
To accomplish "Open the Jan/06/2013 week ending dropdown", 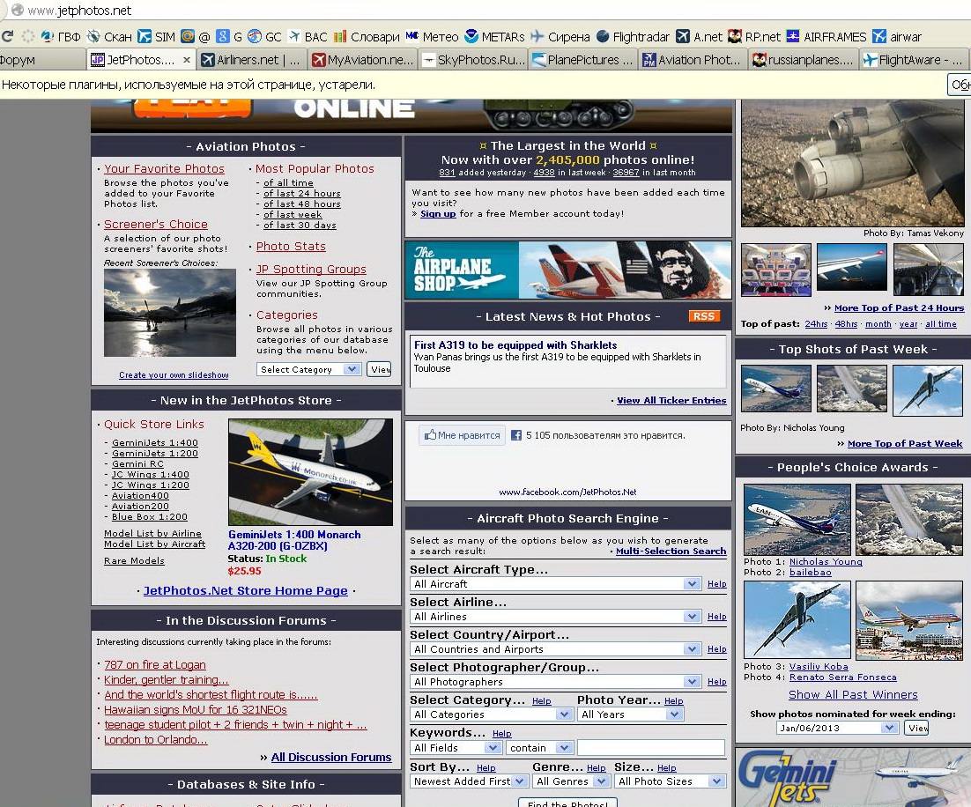I will [836, 728].
